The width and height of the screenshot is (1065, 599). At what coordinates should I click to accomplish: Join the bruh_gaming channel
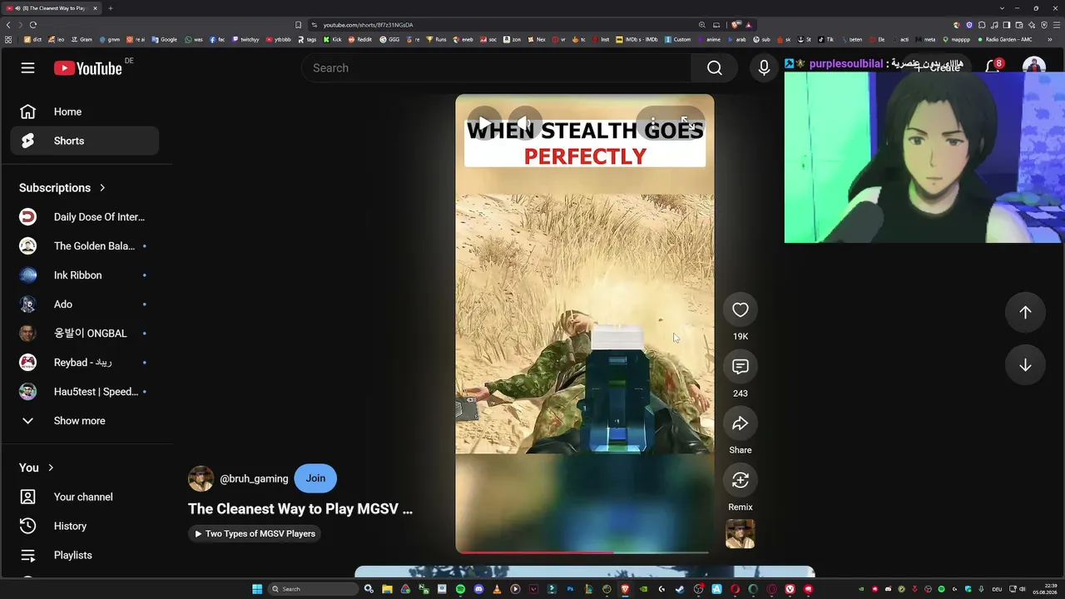315,478
